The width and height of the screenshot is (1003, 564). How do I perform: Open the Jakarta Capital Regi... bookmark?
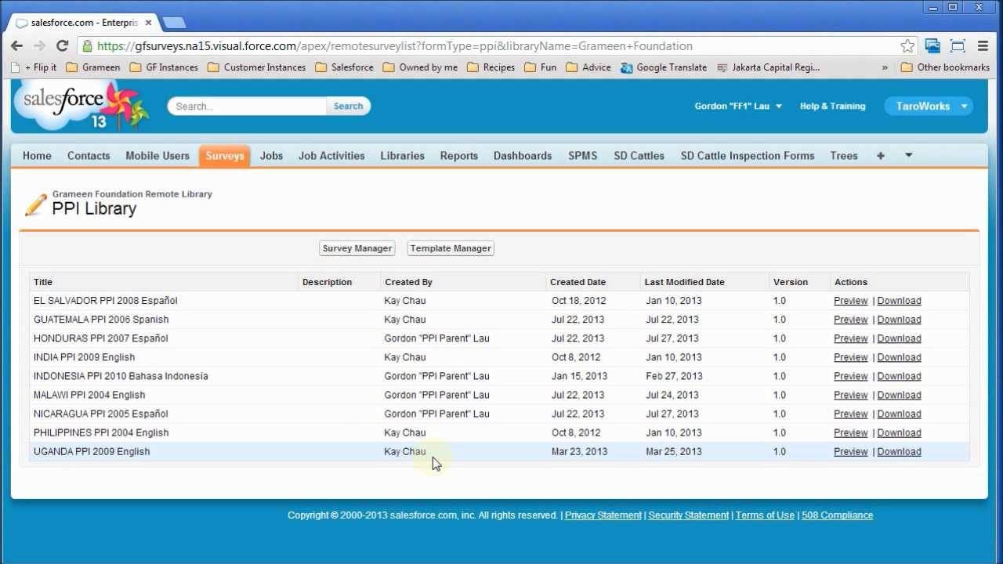coord(768,67)
